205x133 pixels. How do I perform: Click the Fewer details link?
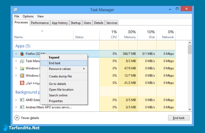pyautogui.click(x=30, y=118)
